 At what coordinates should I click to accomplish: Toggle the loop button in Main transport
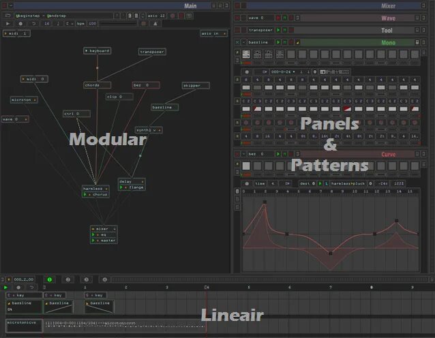tap(33, 24)
